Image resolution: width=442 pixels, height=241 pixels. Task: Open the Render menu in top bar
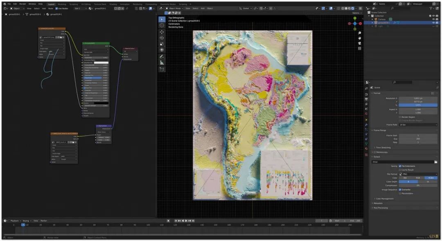click(x=23, y=4)
